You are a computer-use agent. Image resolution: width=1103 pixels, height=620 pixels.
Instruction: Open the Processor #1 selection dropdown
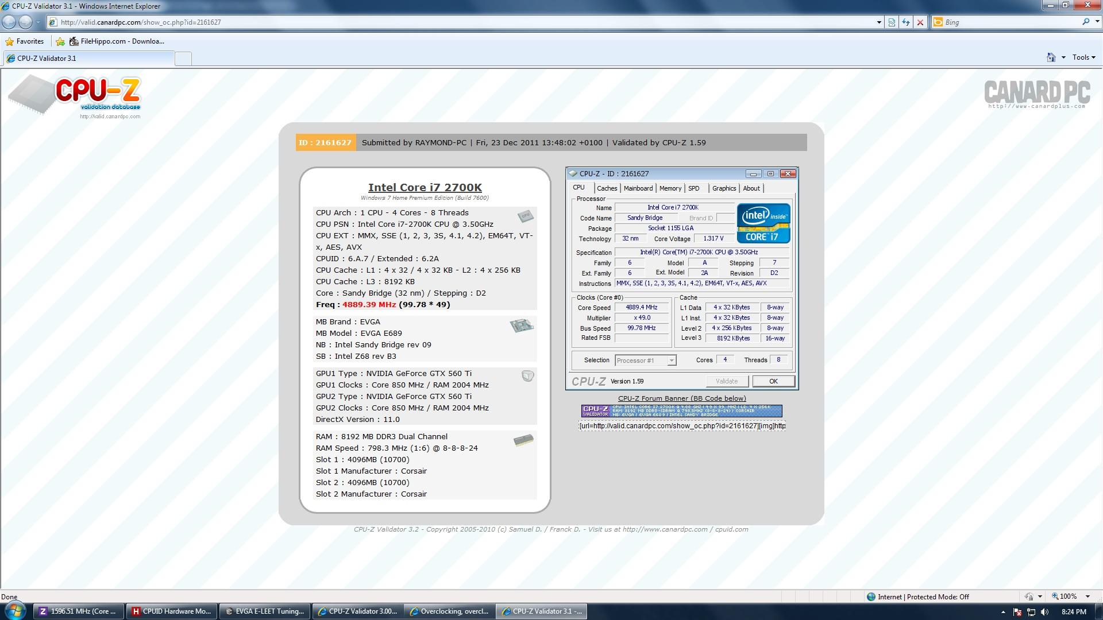coord(646,361)
